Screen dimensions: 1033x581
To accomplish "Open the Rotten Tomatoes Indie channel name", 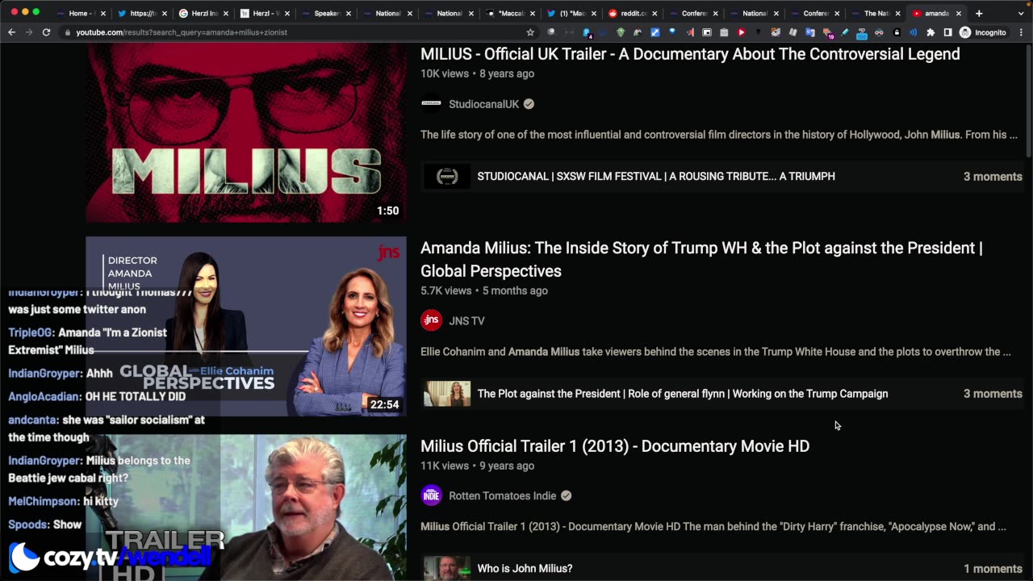I will (502, 495).
